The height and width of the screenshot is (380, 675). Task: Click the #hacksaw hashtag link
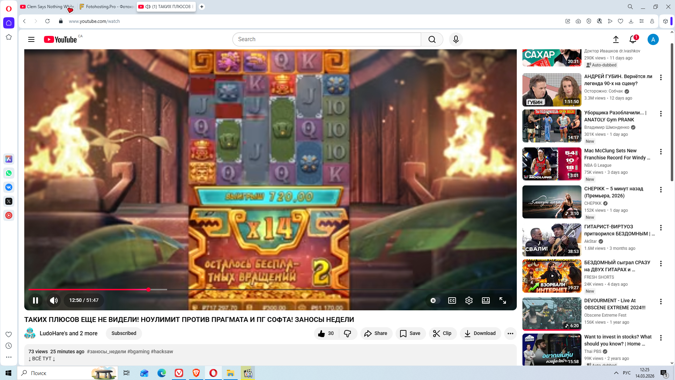tap(162, 351)
